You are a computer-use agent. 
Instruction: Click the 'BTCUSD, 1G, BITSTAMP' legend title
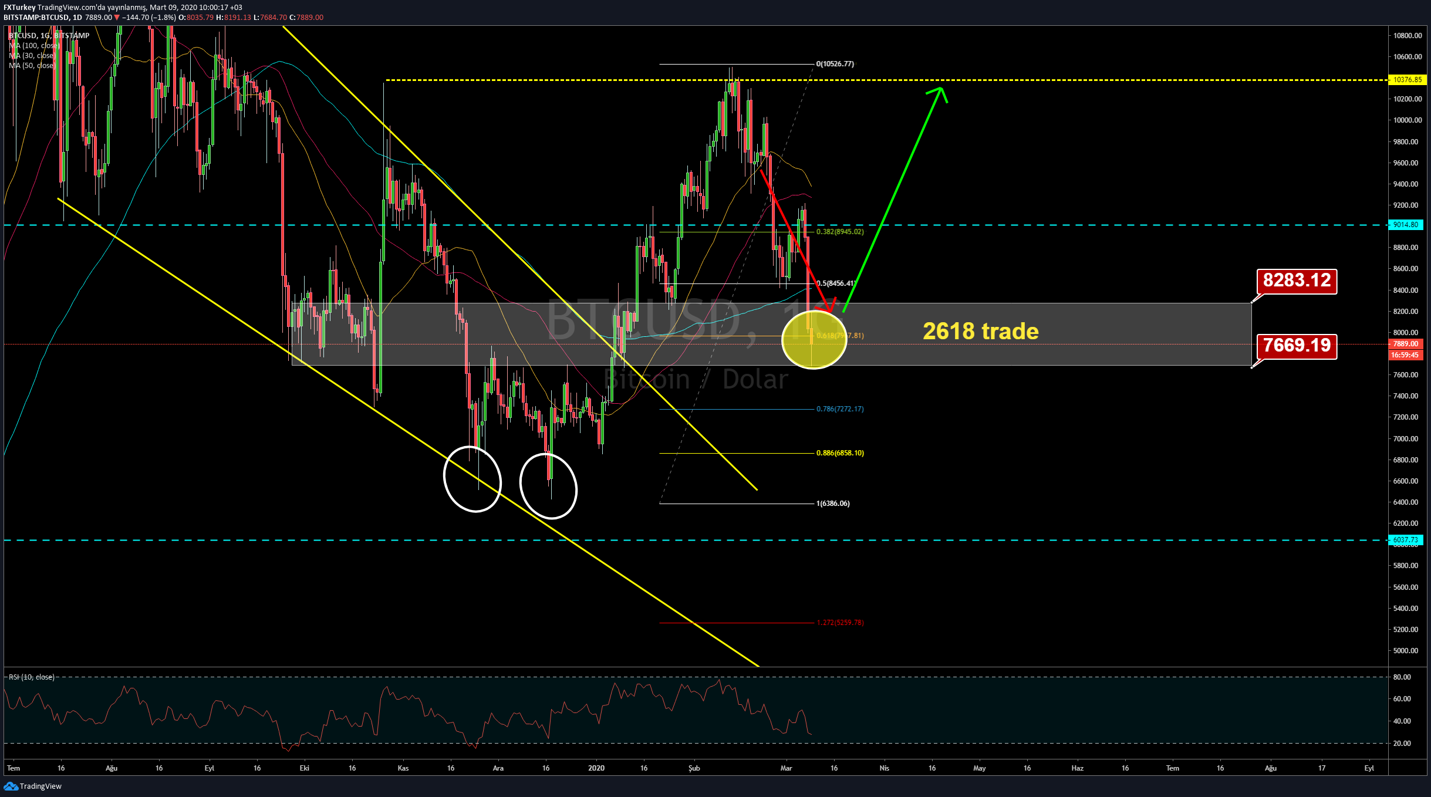[49, 36]
